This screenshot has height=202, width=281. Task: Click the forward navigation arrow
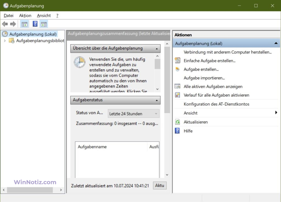click(13, 24)
